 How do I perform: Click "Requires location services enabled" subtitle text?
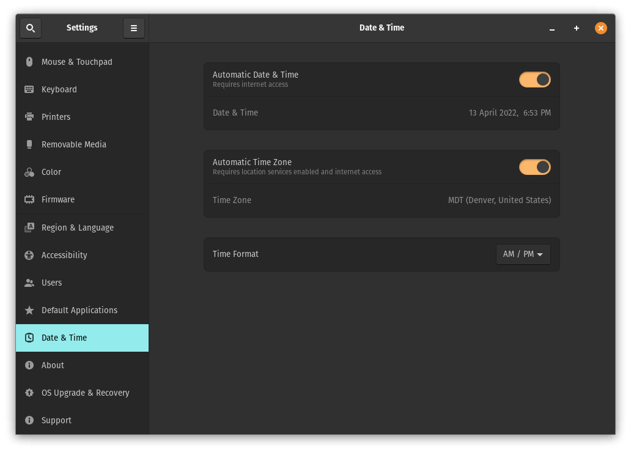coord(297,172)
